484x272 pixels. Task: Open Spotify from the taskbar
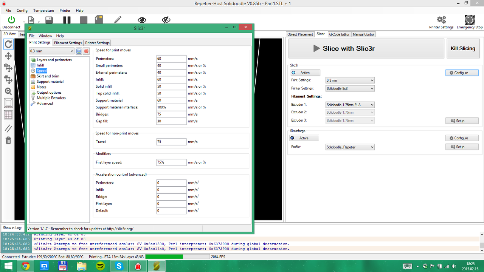101,266
